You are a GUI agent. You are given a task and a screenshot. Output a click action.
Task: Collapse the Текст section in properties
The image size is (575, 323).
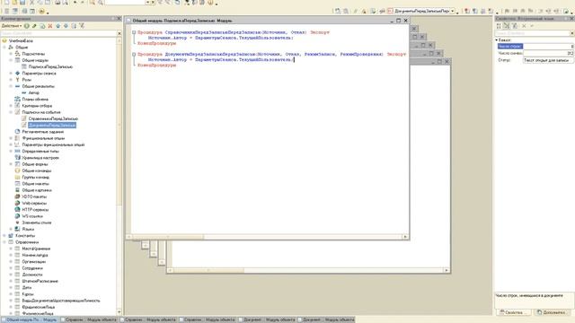point(497,39)
